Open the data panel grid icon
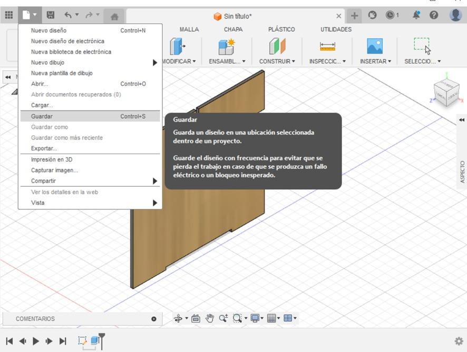467x352 pixels. pos(9,15)
